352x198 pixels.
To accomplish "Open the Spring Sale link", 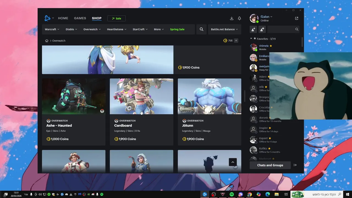I will click(x=177, y=29).
